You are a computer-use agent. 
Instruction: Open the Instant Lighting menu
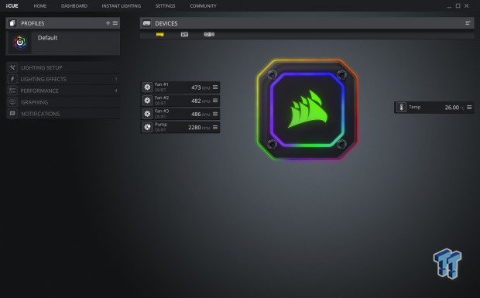click(x=122, y=6)
